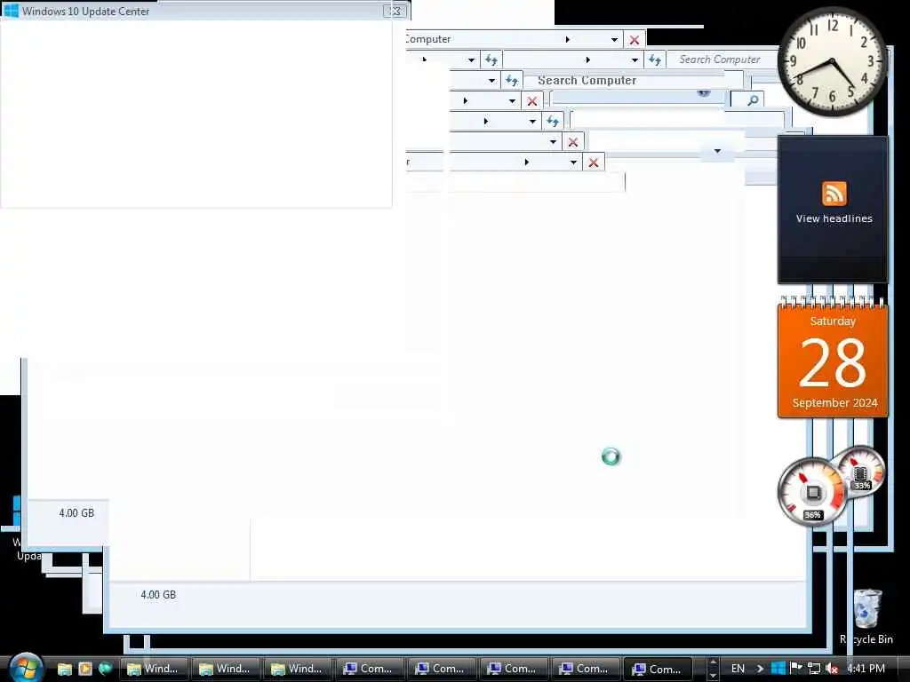Click the Windows Explorer folder quick launch icon

[64, 669]
